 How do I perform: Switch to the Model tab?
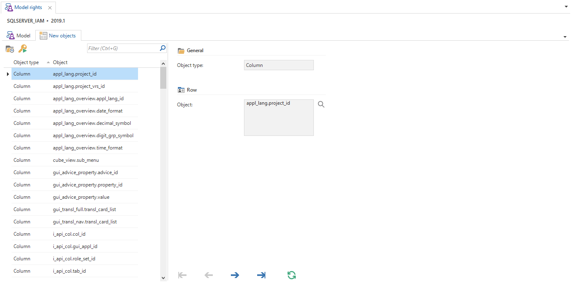click(19, 36)
